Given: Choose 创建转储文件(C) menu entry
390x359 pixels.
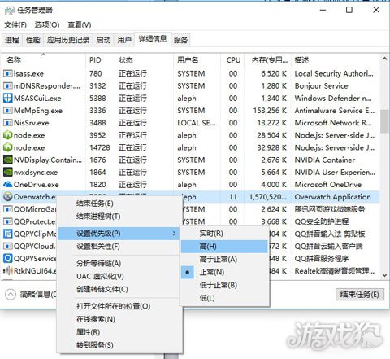Looking at the screenshot, I should (x=119, y=289).
